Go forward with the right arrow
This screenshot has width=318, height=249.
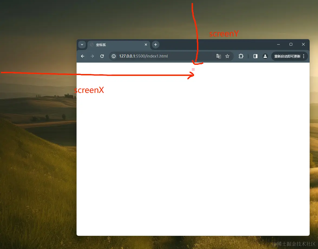(92, 56)
